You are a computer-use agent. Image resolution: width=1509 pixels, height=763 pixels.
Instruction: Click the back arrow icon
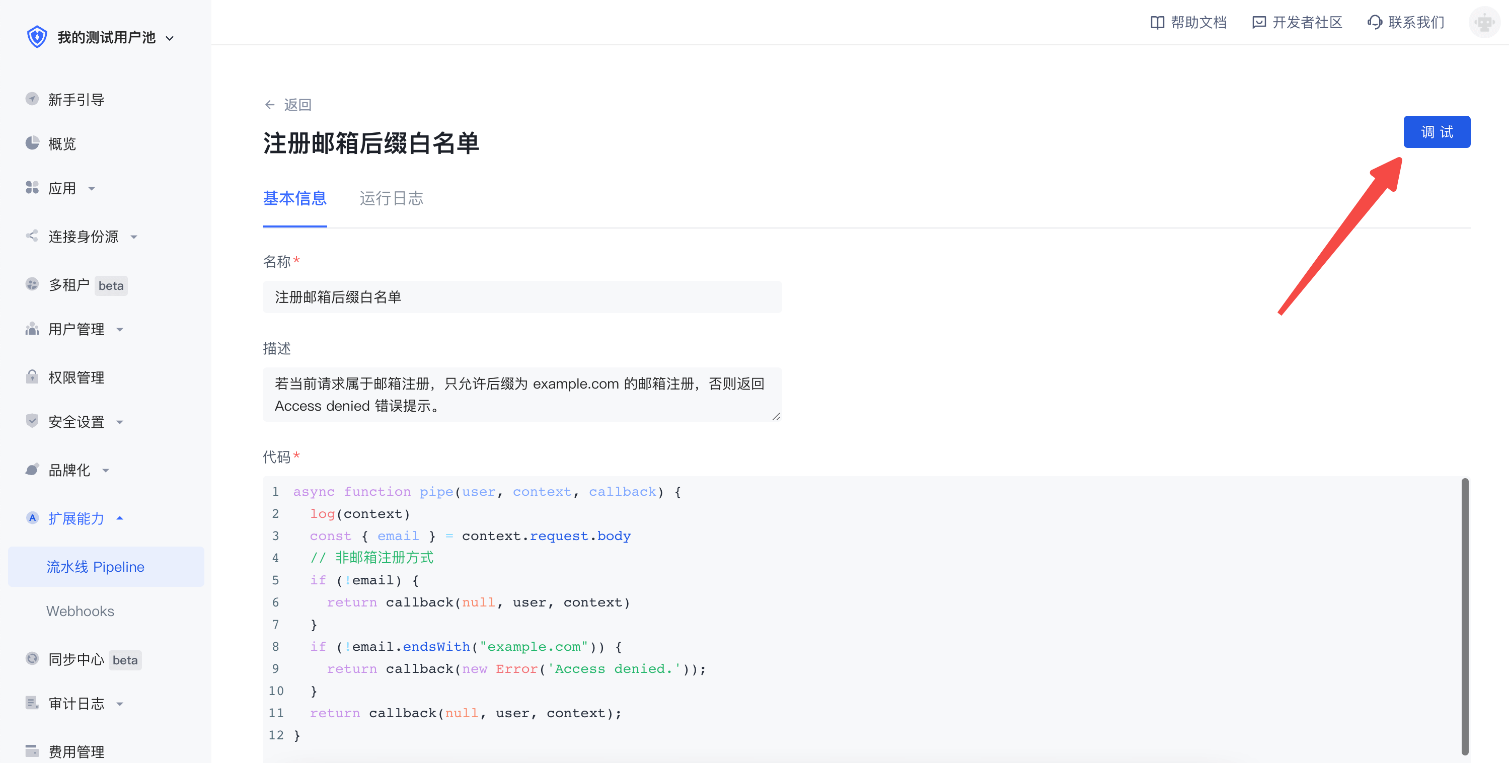click(269, 105)
